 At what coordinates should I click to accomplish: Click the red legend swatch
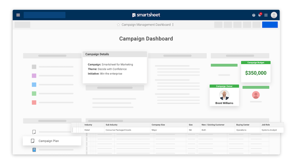(34, 102)
